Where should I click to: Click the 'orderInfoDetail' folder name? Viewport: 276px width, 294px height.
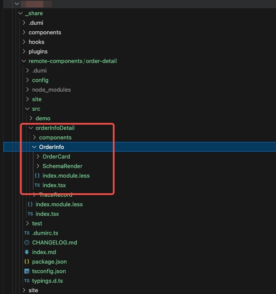[55, 128]
